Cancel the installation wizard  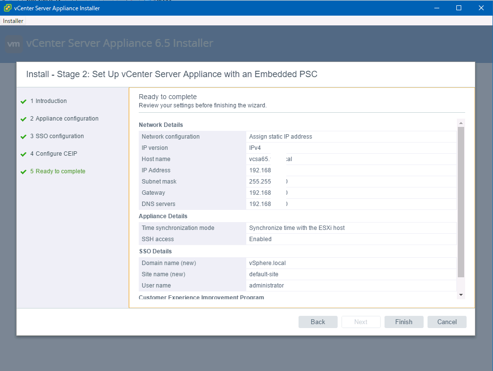[447, 322]
